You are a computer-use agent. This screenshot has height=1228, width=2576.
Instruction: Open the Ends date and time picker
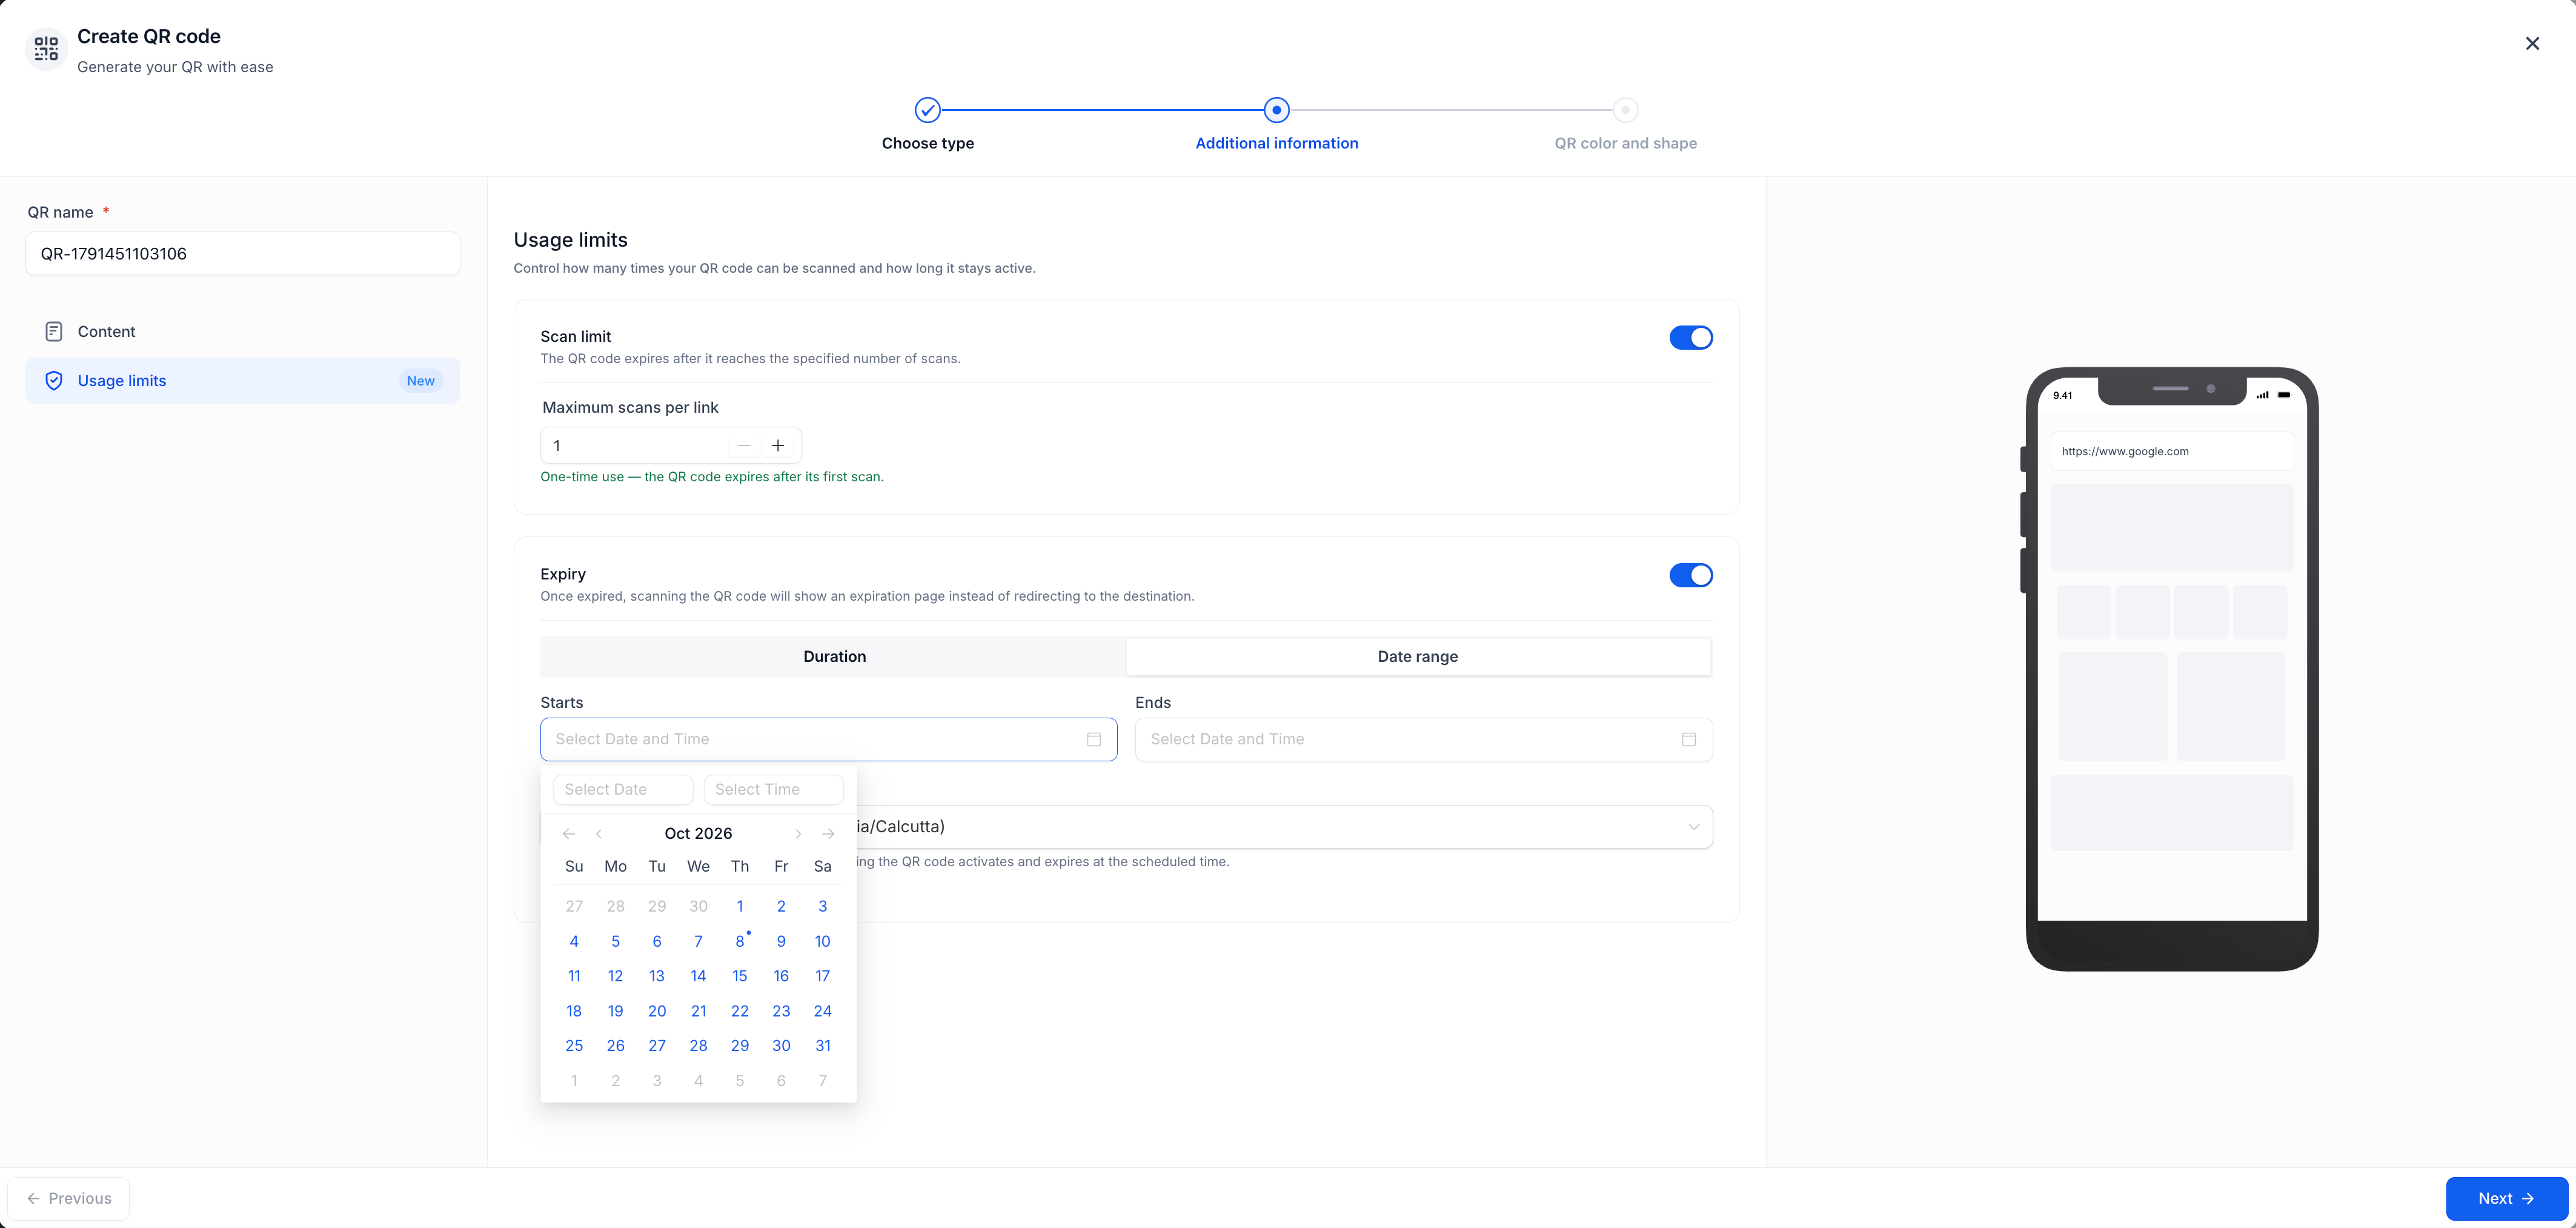coord(1423,739)
